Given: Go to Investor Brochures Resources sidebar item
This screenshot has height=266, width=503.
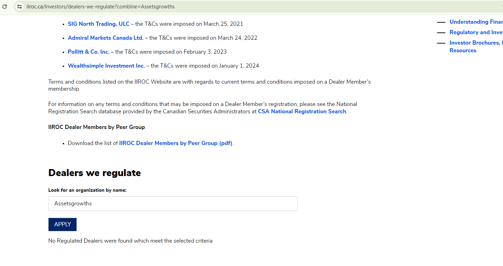Looking at the screenshot, I should 476,46.
